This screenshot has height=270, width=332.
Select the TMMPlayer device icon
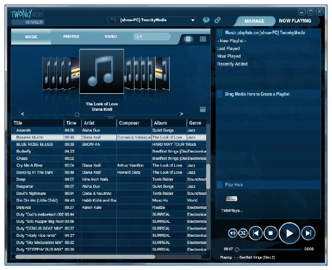point(231,199)
